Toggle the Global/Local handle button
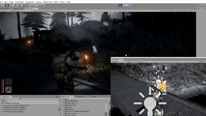Screen dimensions: 206x116 (41, 5)
